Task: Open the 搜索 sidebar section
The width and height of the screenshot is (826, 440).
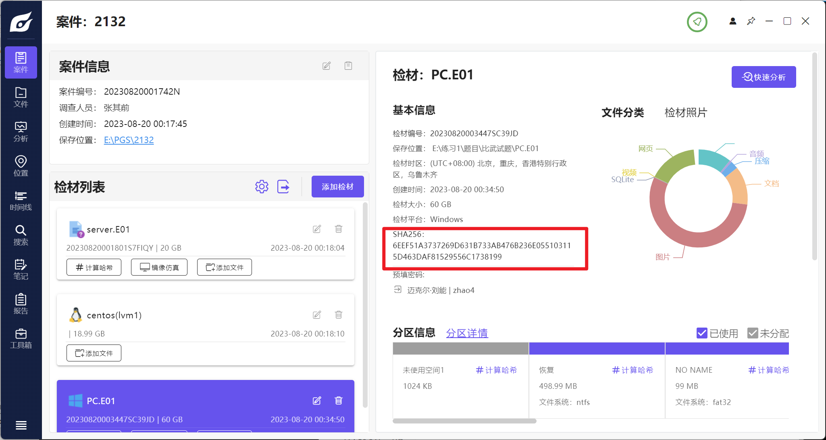Action: (x=21, y=235)
